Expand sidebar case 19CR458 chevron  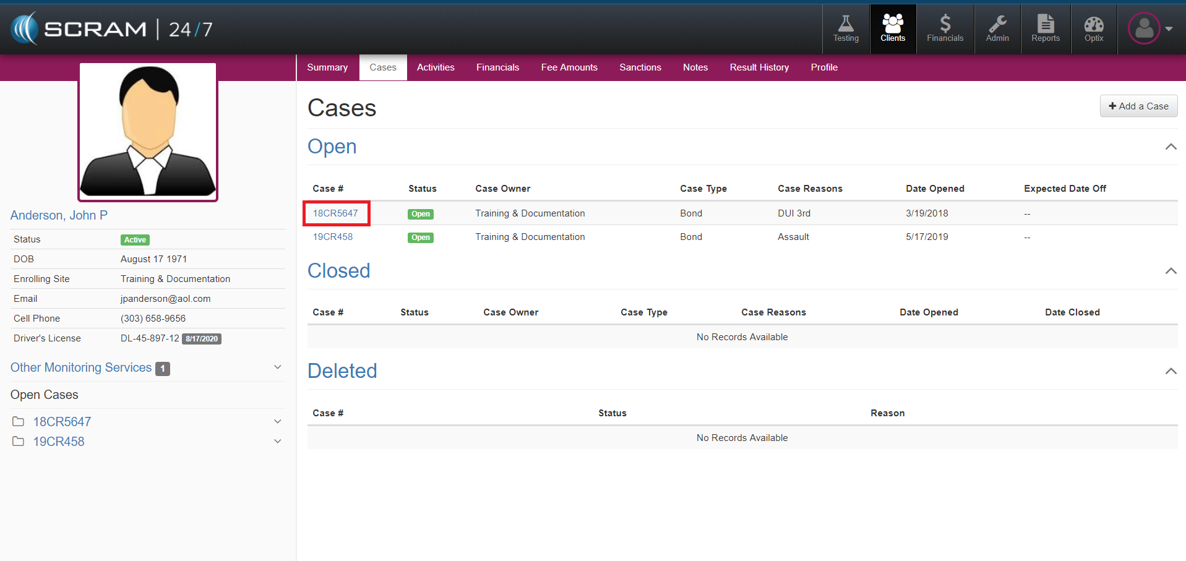coord(278,442)
